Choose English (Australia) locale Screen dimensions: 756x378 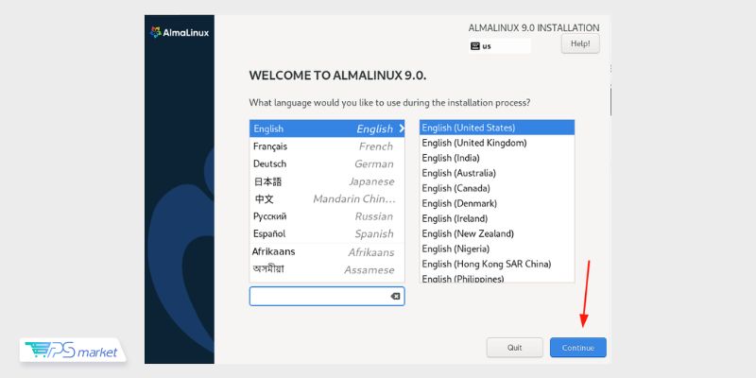(x=497, y=173)
